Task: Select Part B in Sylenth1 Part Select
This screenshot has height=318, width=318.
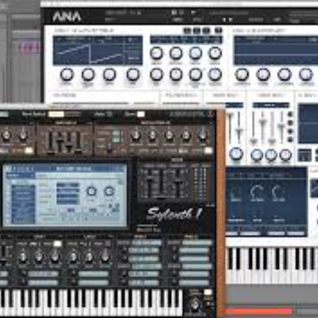Action: tap(73, 114)
